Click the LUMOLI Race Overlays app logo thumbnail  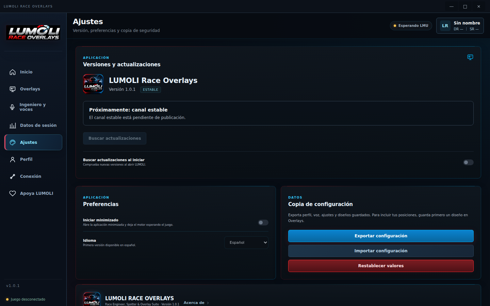point(93,84)
